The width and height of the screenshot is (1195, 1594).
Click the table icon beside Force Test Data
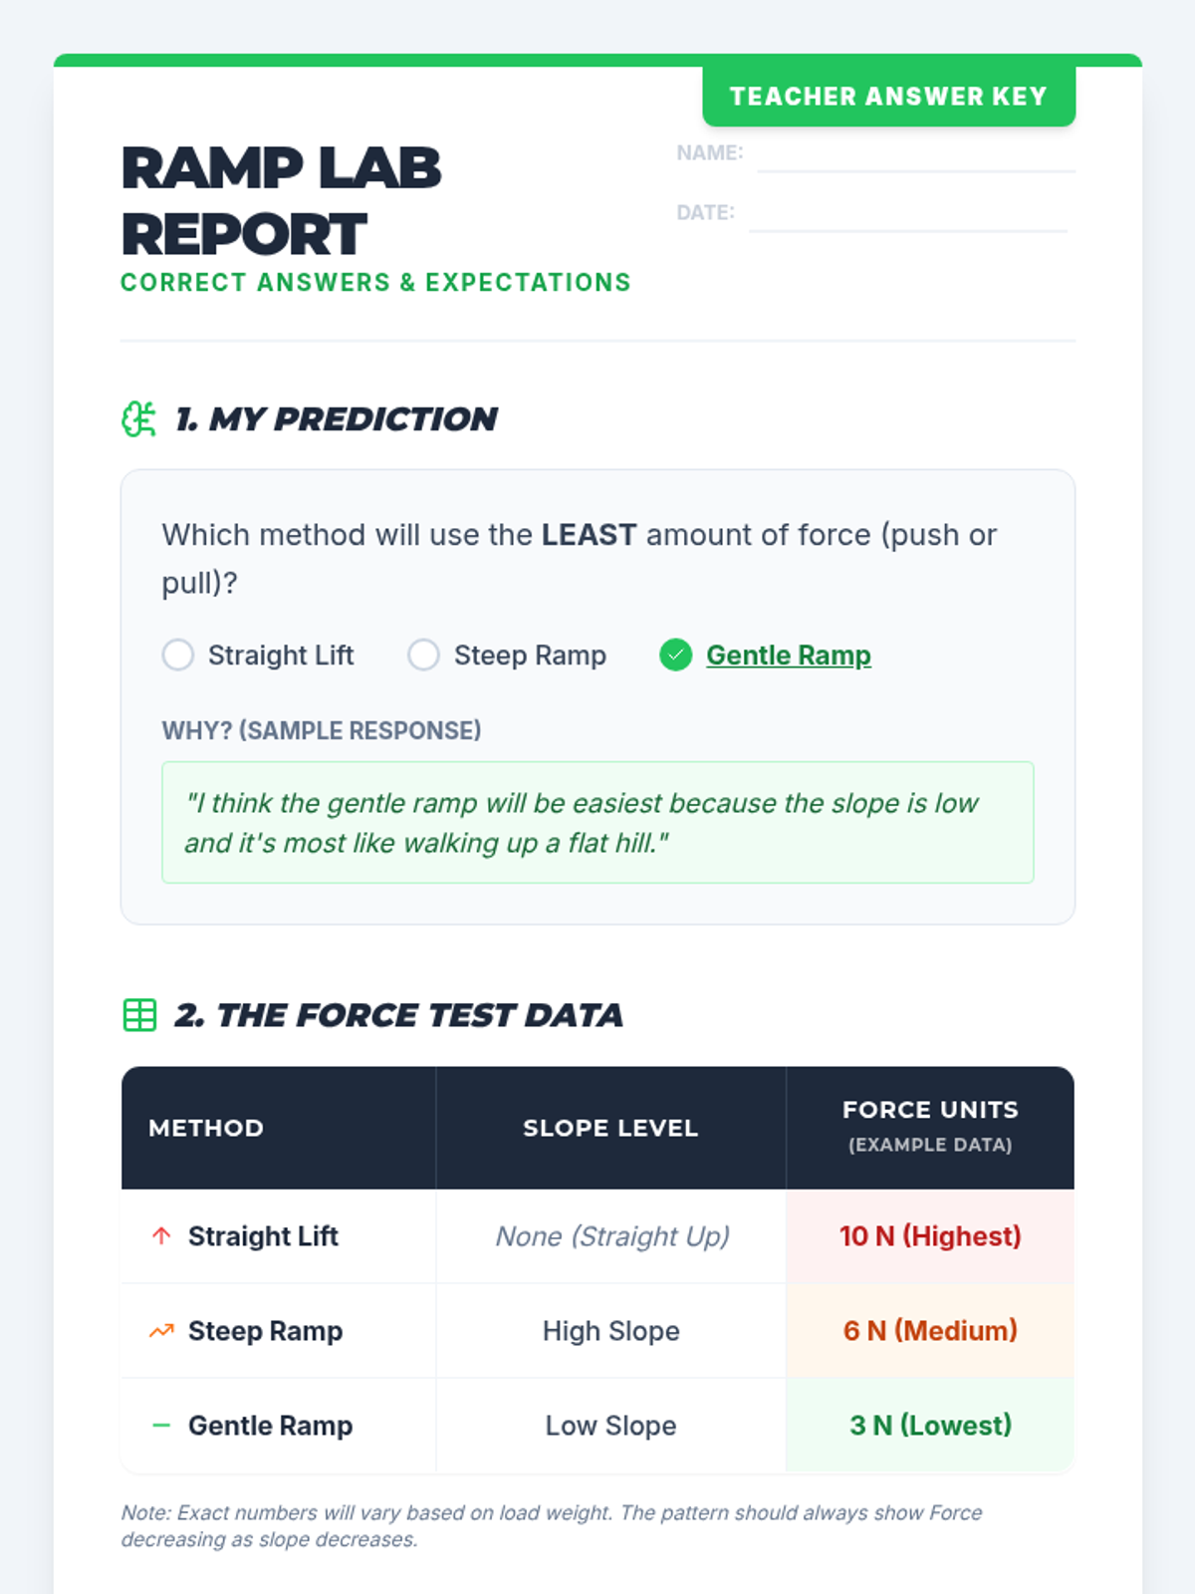pyautogui.click(x=139, y=1015)
